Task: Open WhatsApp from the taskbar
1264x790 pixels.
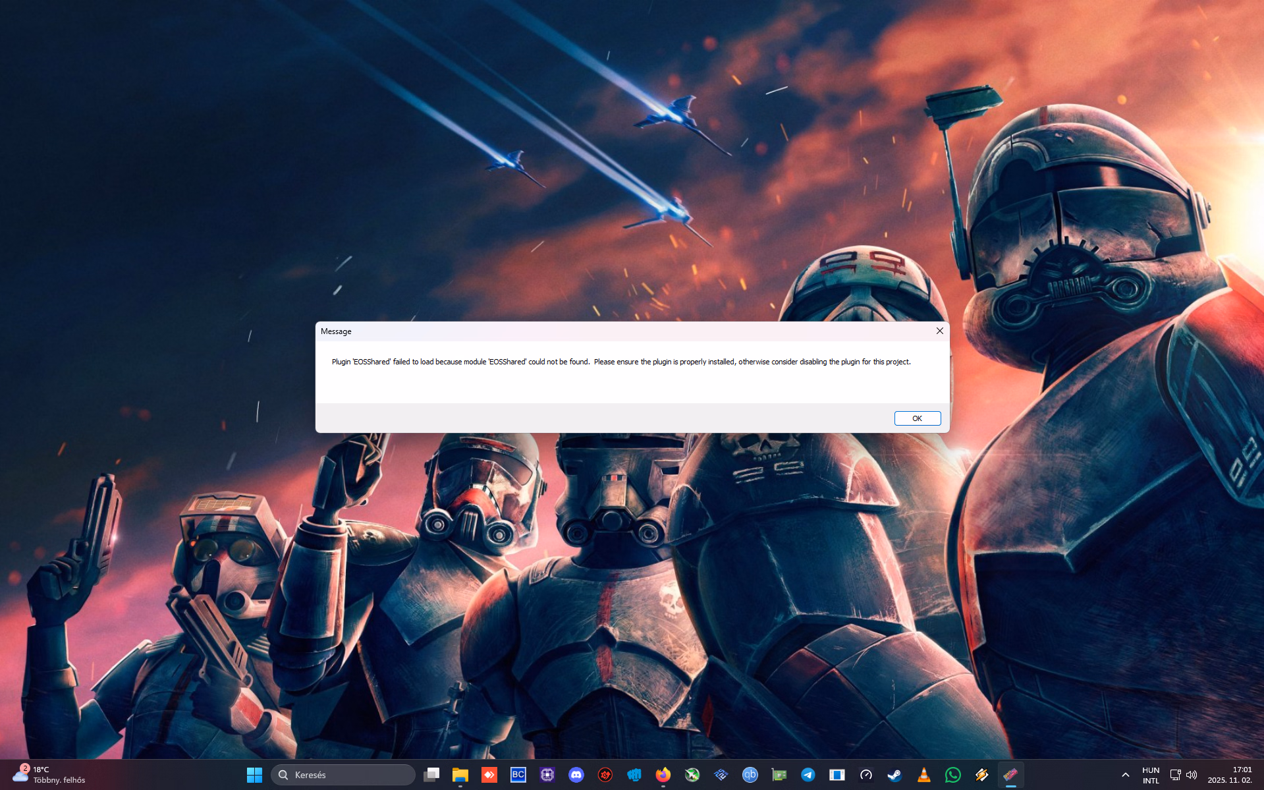Action: coord(953,775)
